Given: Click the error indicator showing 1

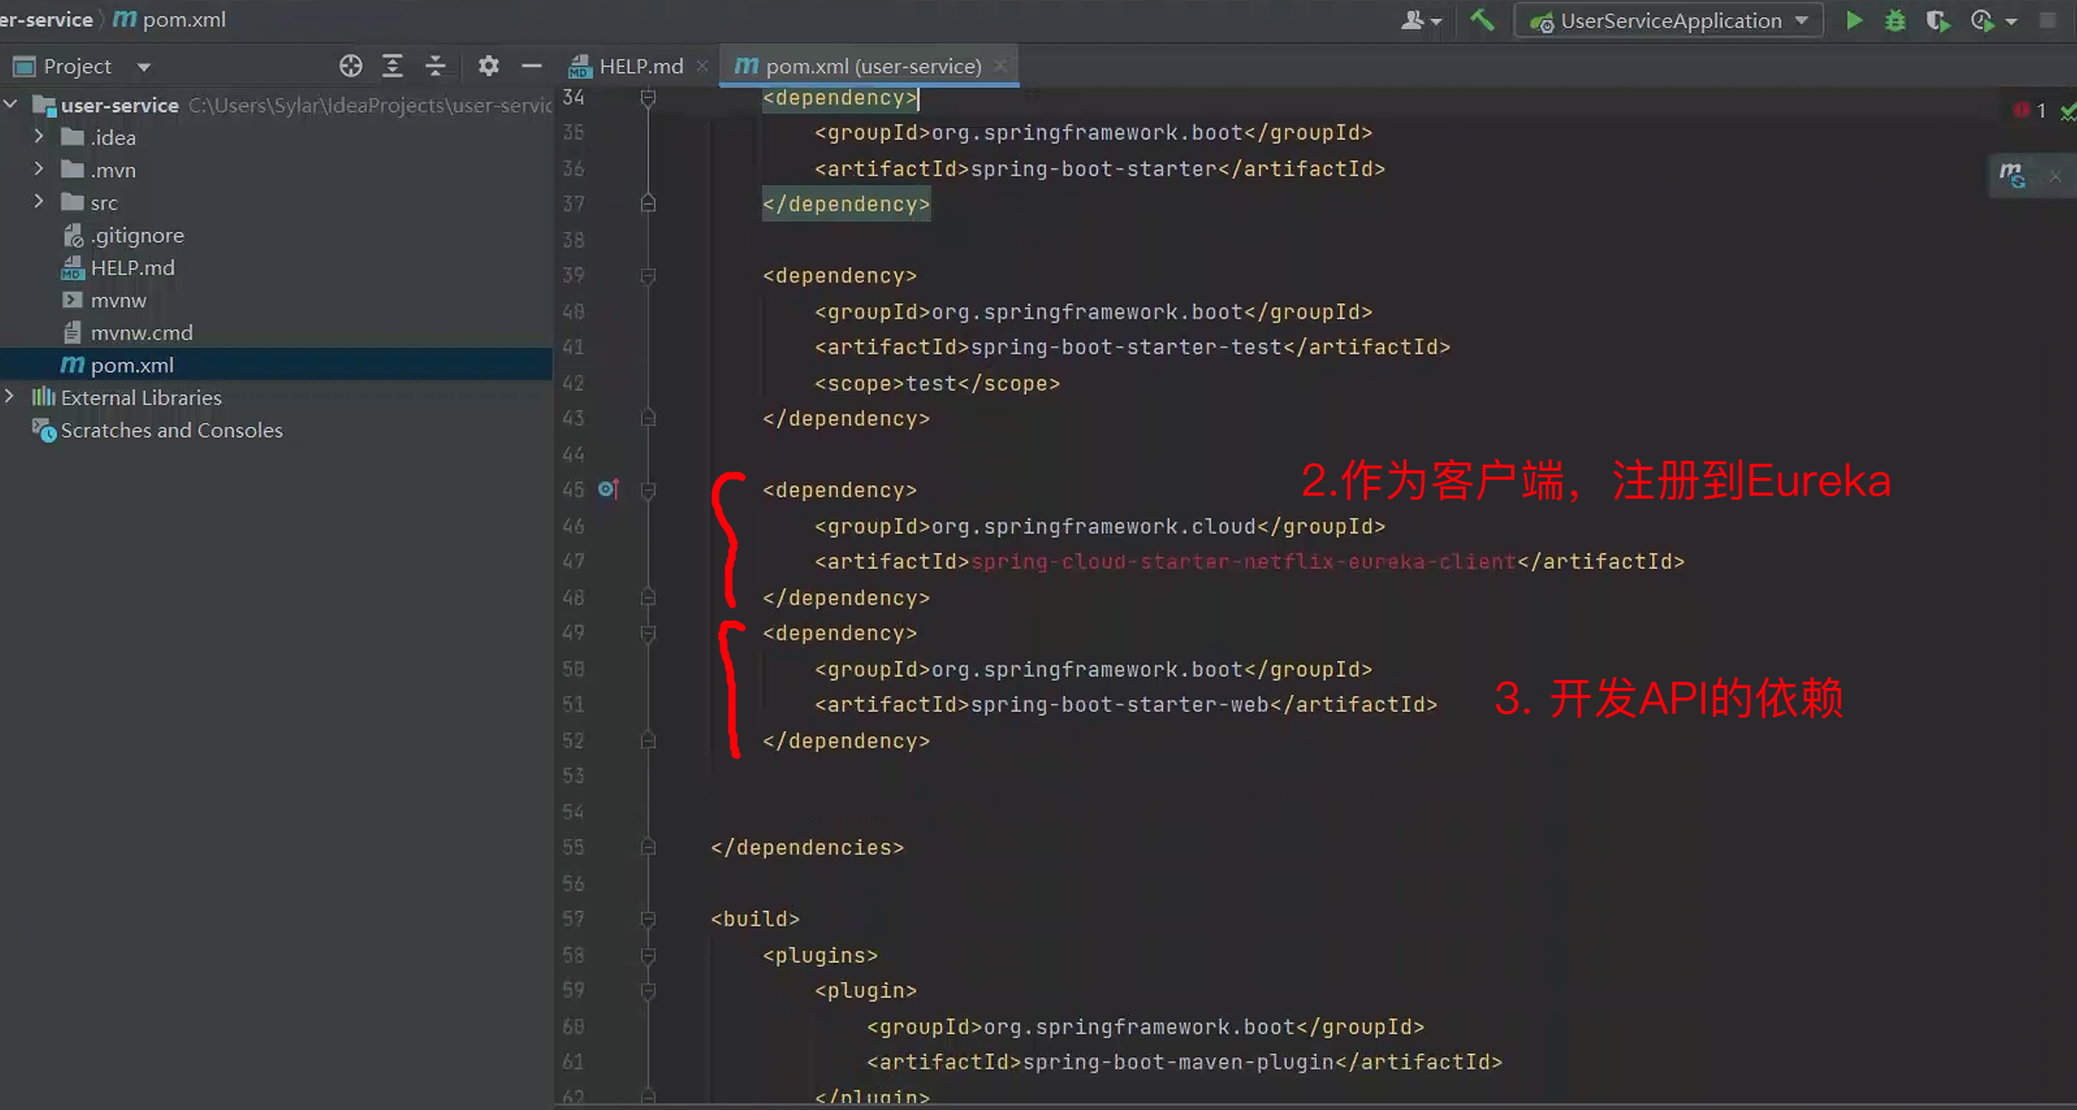Looking at the screenshot, I should click(2030, 110).
